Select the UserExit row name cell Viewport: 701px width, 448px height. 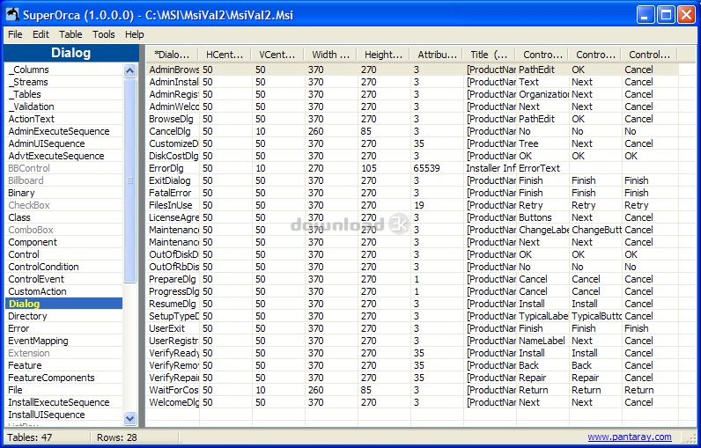[x=173, y=328]
